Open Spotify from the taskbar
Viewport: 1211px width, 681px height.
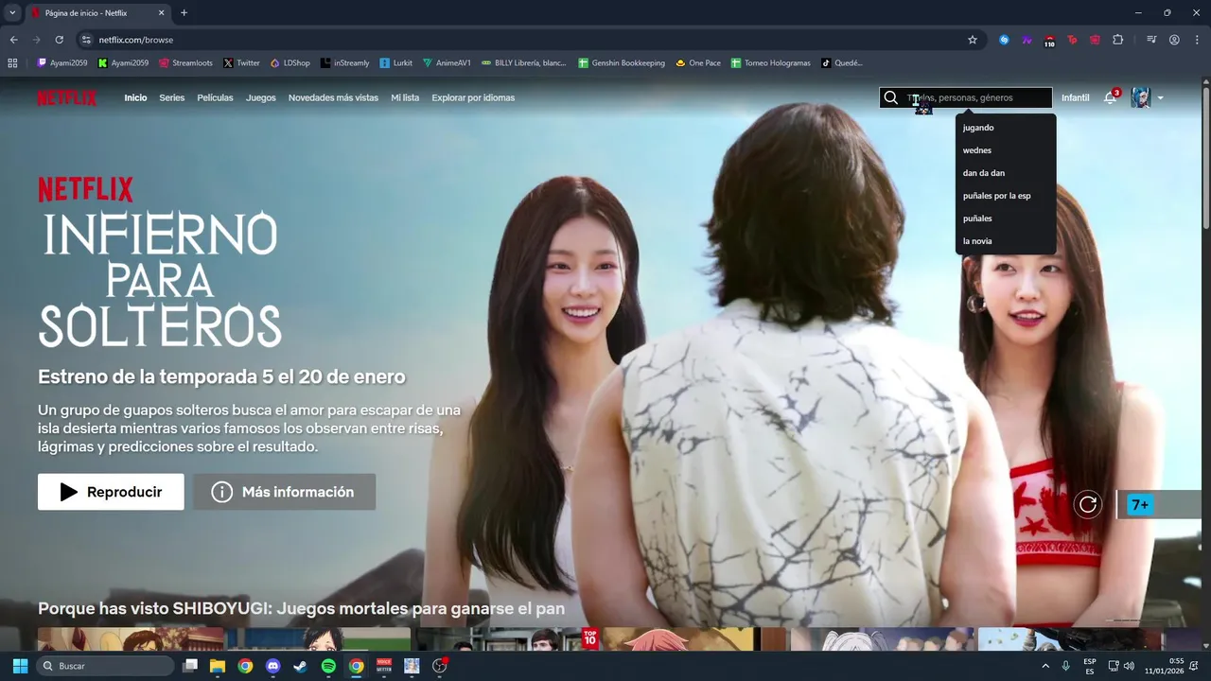[328, 666]
